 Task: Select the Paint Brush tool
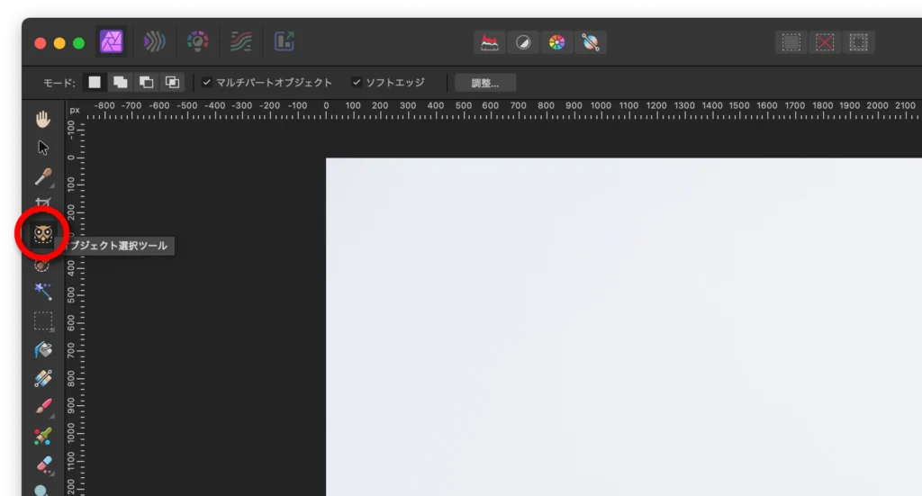coord(43,407)
